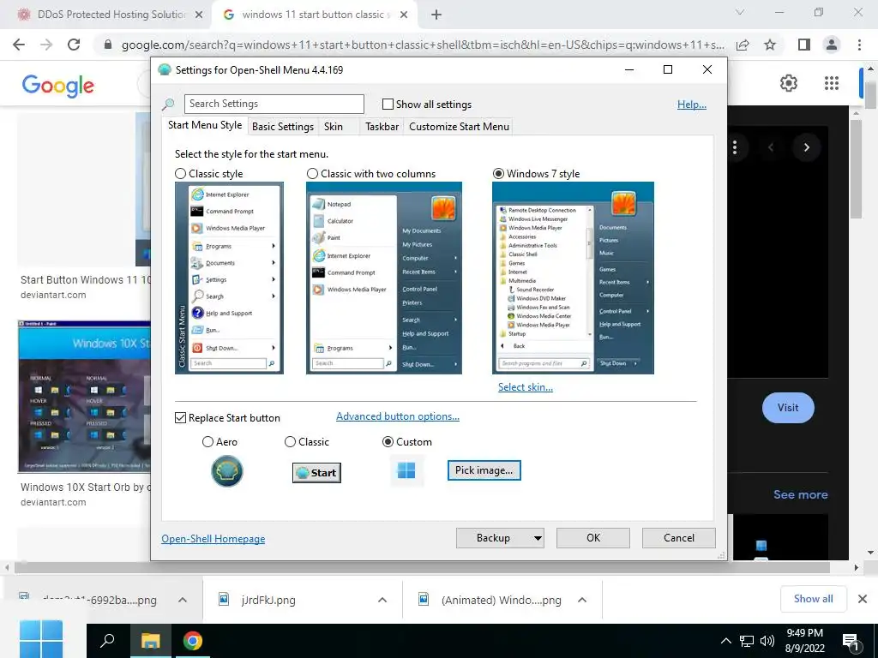
Task: Click Classic style menu preview image
Action: [229, 278]
